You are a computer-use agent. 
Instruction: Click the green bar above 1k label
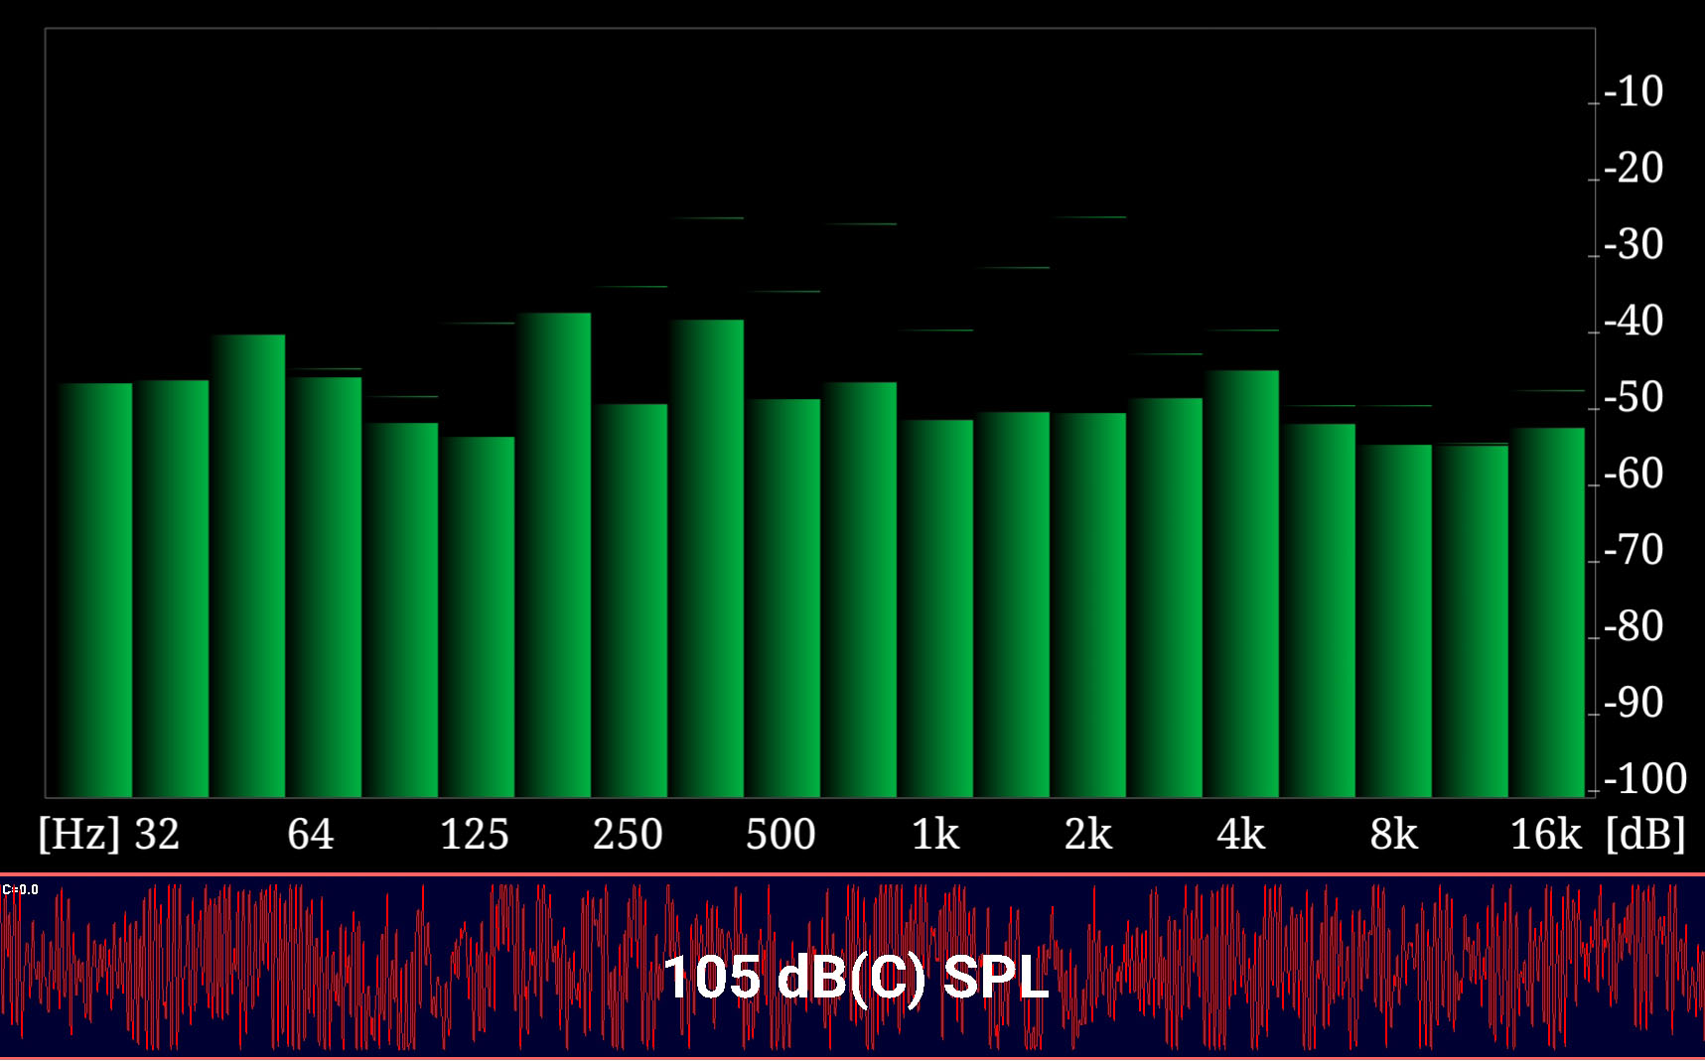click(935, 607)
